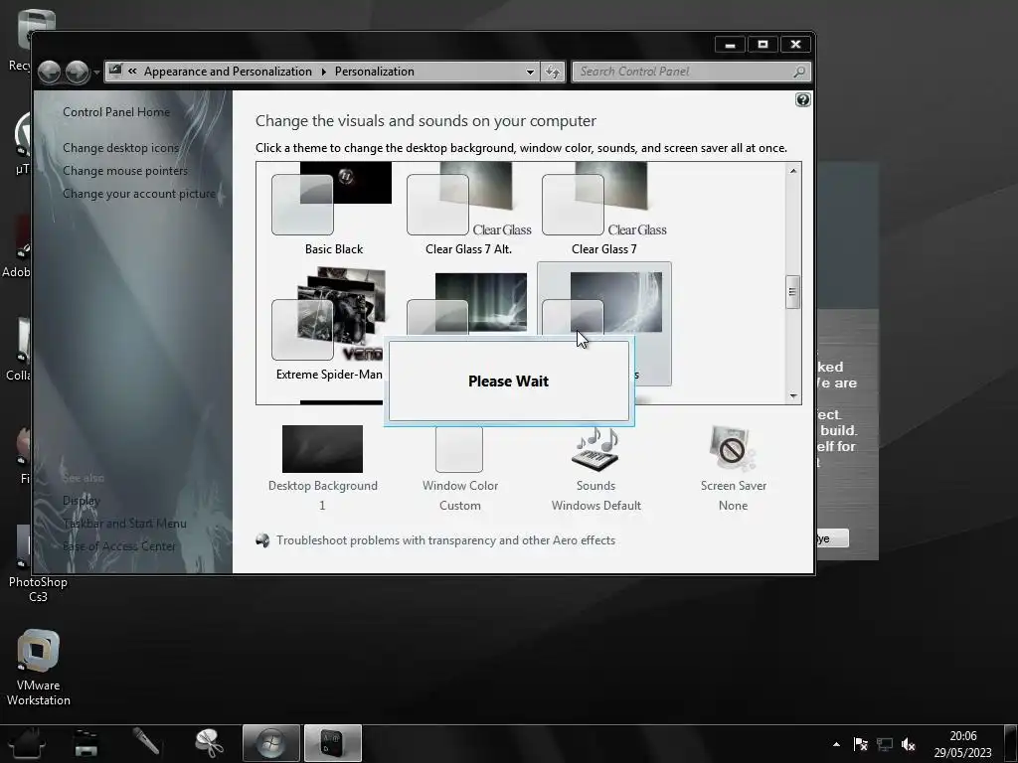Click the address bar refresh button
1018x763 pixels.
553,72
